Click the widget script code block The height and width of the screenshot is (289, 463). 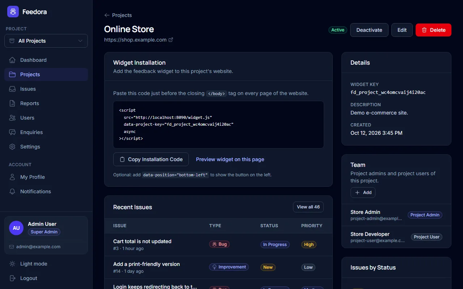(x=218, y=125)
